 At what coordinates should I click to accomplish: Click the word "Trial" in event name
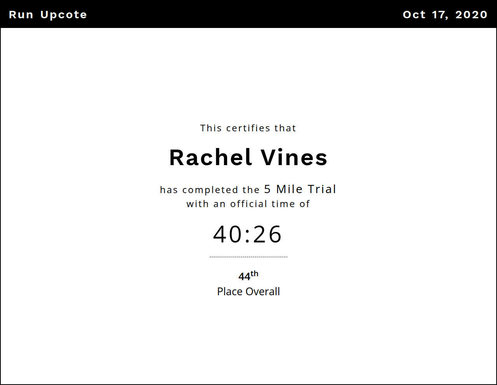(x=322, y=189)
